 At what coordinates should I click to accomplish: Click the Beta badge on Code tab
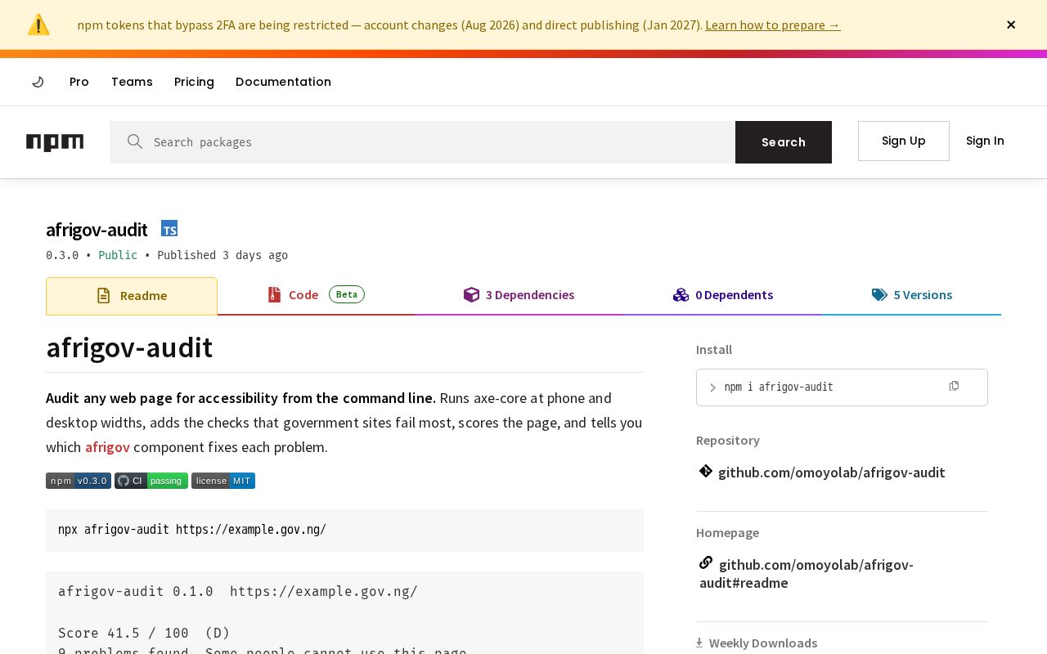tap(347, 294)
